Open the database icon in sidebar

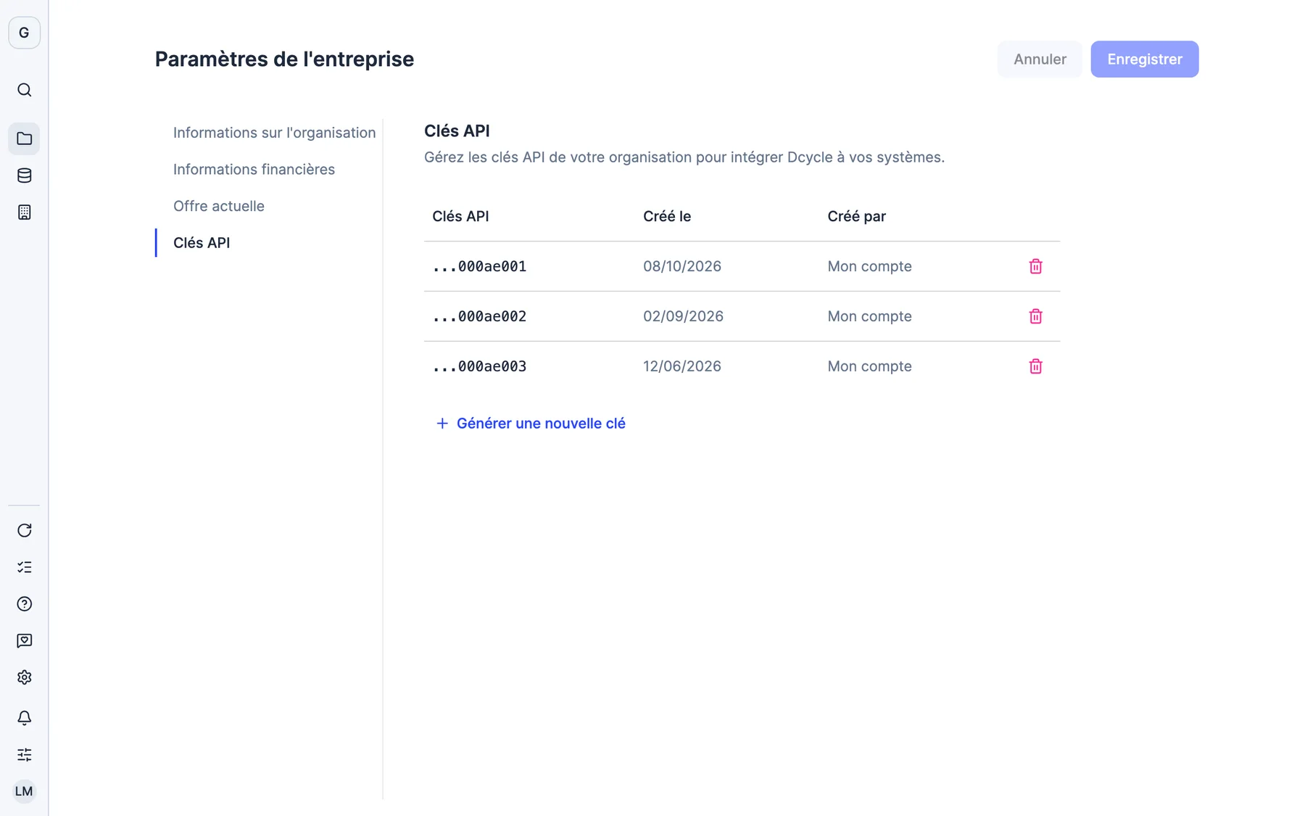coord(24,176)
